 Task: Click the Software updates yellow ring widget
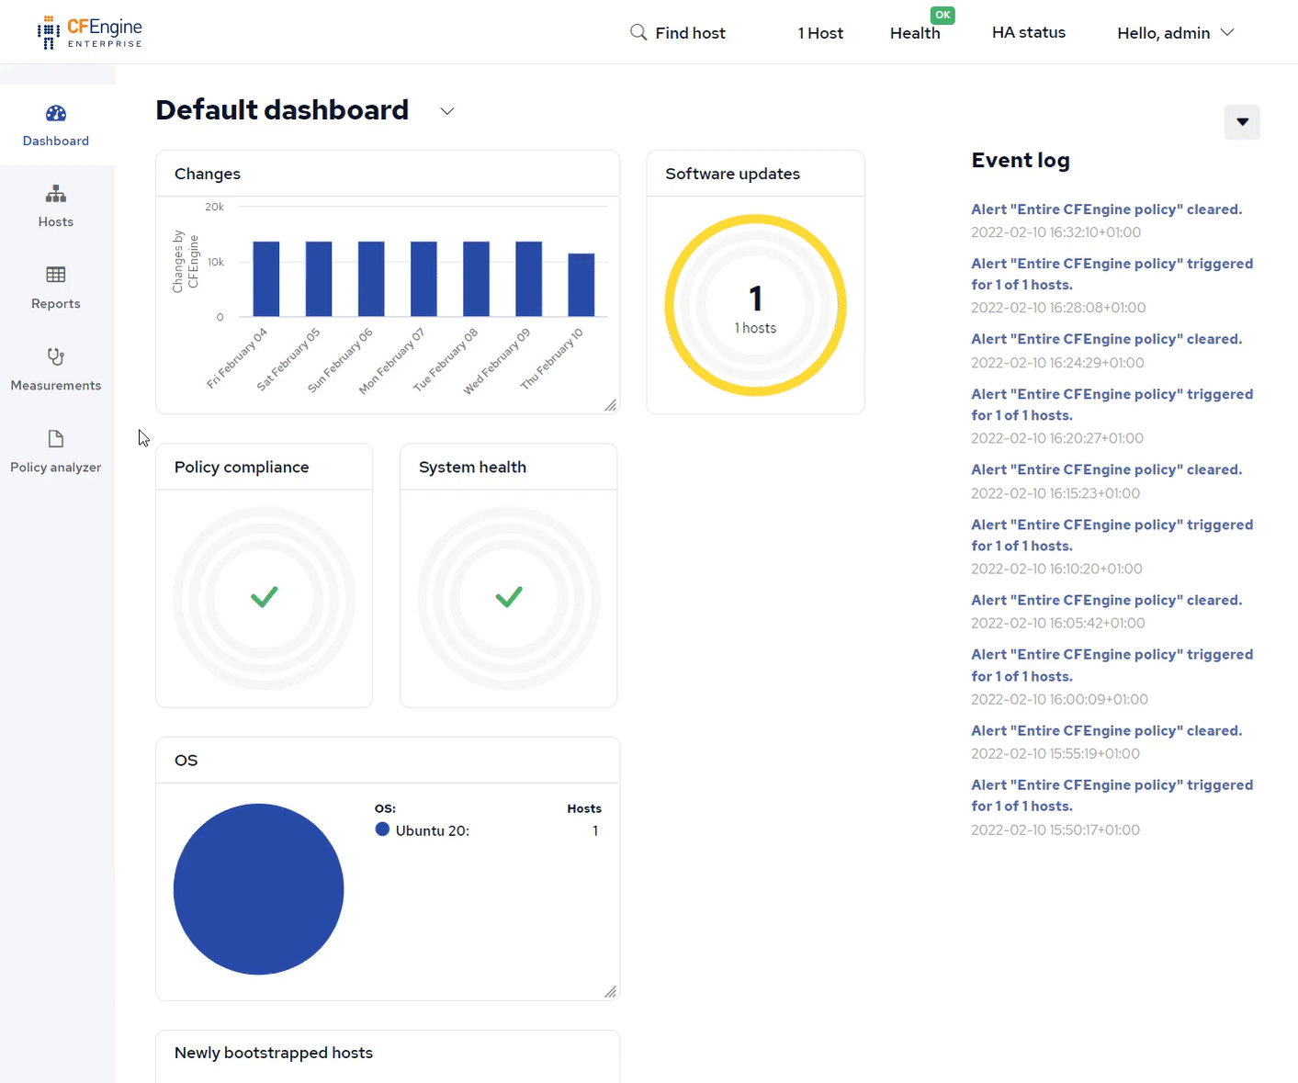point(755,305)
